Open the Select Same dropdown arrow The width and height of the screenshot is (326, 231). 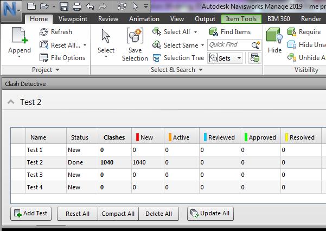(x=202, y=45)
